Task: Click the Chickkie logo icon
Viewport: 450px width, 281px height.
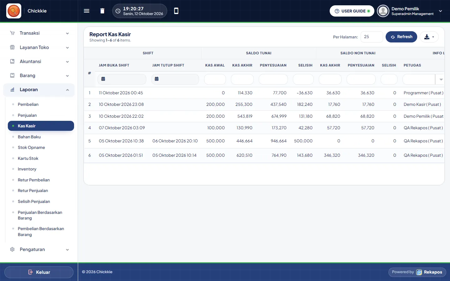Action: (x=14, y=11)
